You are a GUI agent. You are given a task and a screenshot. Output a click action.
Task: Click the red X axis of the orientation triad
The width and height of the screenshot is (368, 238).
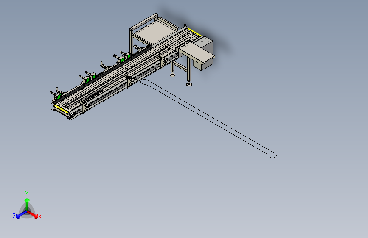click(33, 214)
